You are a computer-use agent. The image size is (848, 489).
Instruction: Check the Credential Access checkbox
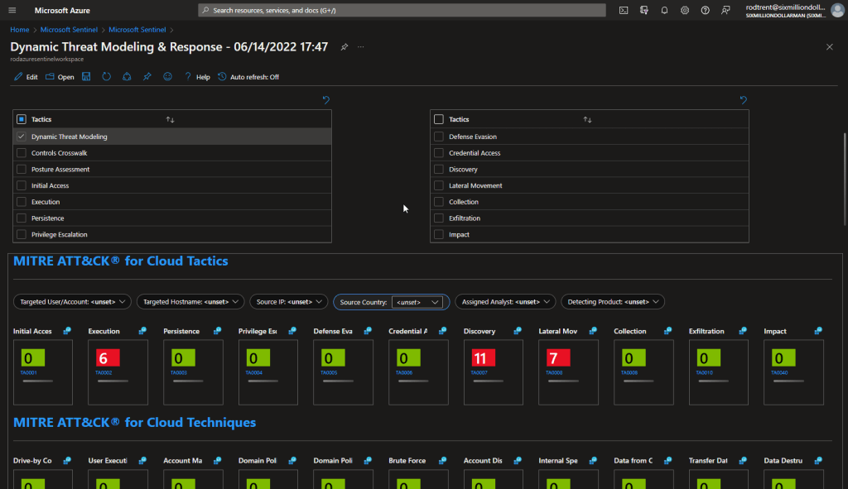(x=439, y=153)
